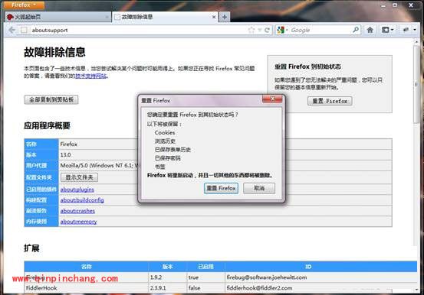Click the 扩展 section heading
This screenshot has width=424, height=295.
31,248
